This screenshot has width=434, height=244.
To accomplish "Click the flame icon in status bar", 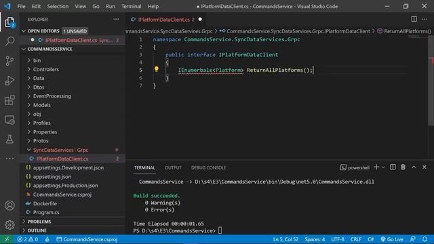I will [x=47, y=239].
